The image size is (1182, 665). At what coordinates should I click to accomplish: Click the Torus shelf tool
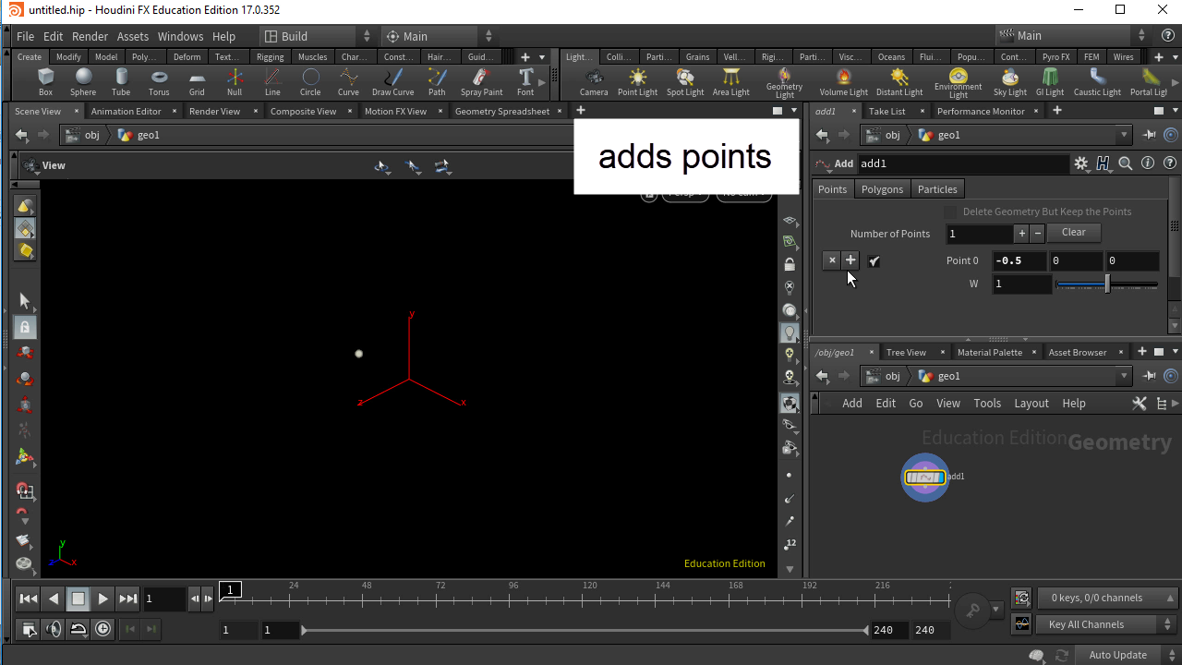159,81
